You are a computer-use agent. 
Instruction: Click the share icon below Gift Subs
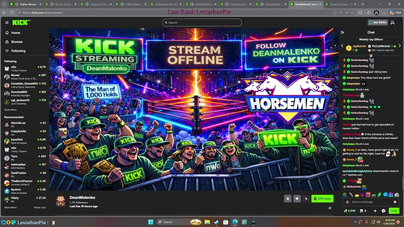pyautogui.click(x=330, y=208)
